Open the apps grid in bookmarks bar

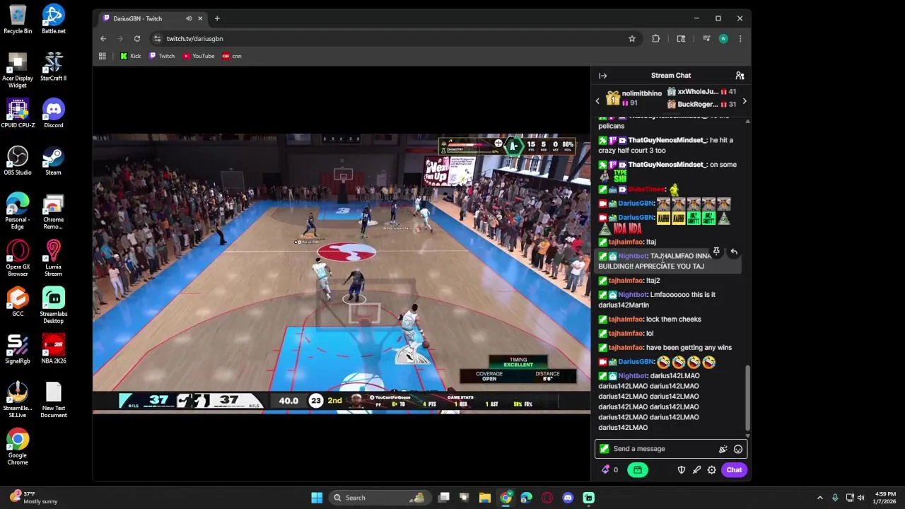point(103,56)
